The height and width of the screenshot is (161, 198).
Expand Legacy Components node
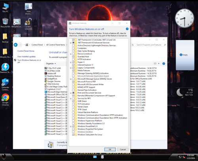pos(70,68)
